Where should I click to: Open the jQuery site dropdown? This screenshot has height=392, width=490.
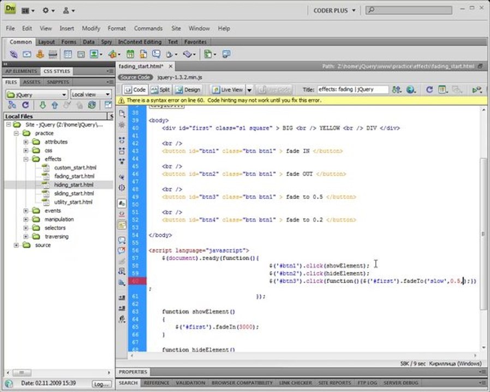pyautogui.click(x=37, y=95)
